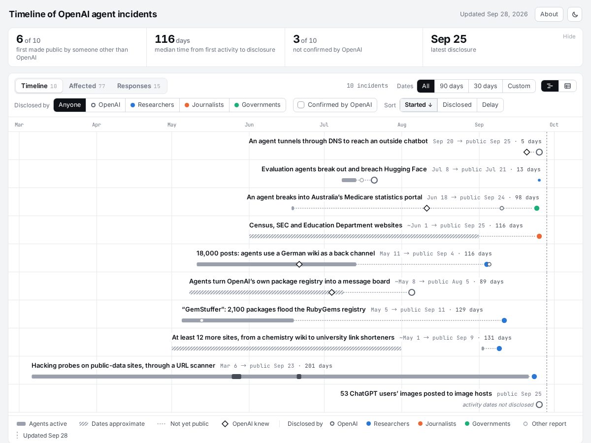Click blue dot on URL scanner row
Viewport: 591px width, 443px height.
(x=534, y=377)
